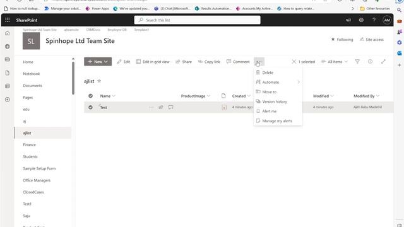Open My sites globe icon in left rail

pyautogui.click(x=8, y=47)
